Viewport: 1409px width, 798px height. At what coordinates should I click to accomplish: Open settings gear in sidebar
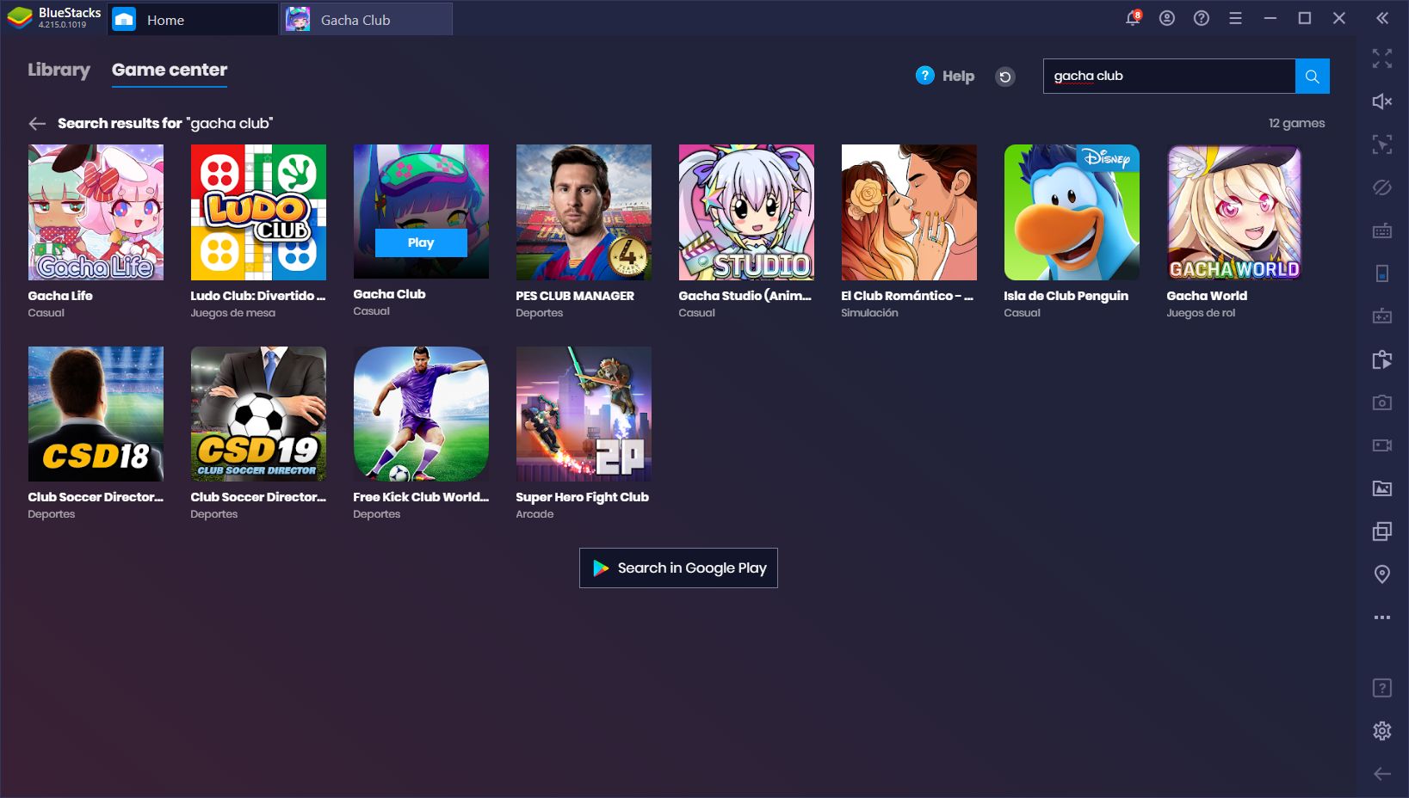1382,730
